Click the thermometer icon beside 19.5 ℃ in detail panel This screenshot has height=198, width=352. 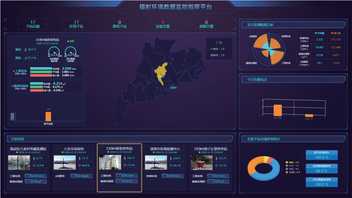coord(26,49)
